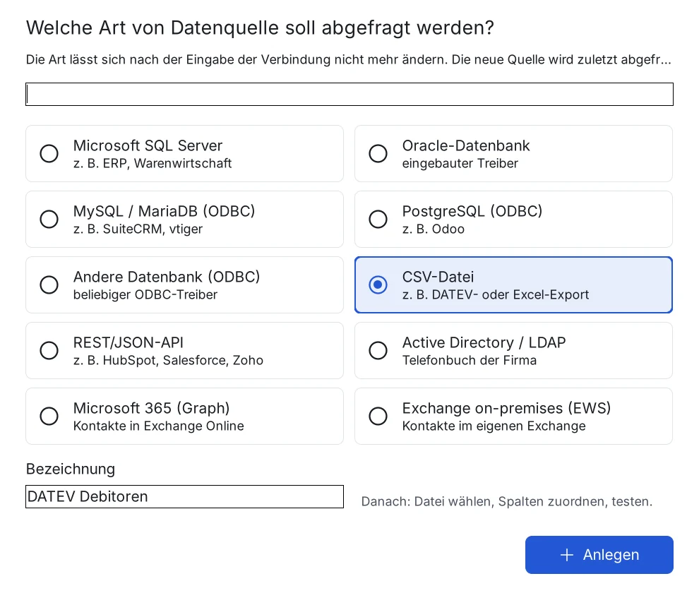This screenshot has height=593, width=699.
Task: Click the truncated description text below heading
Action: coord(349,60)
